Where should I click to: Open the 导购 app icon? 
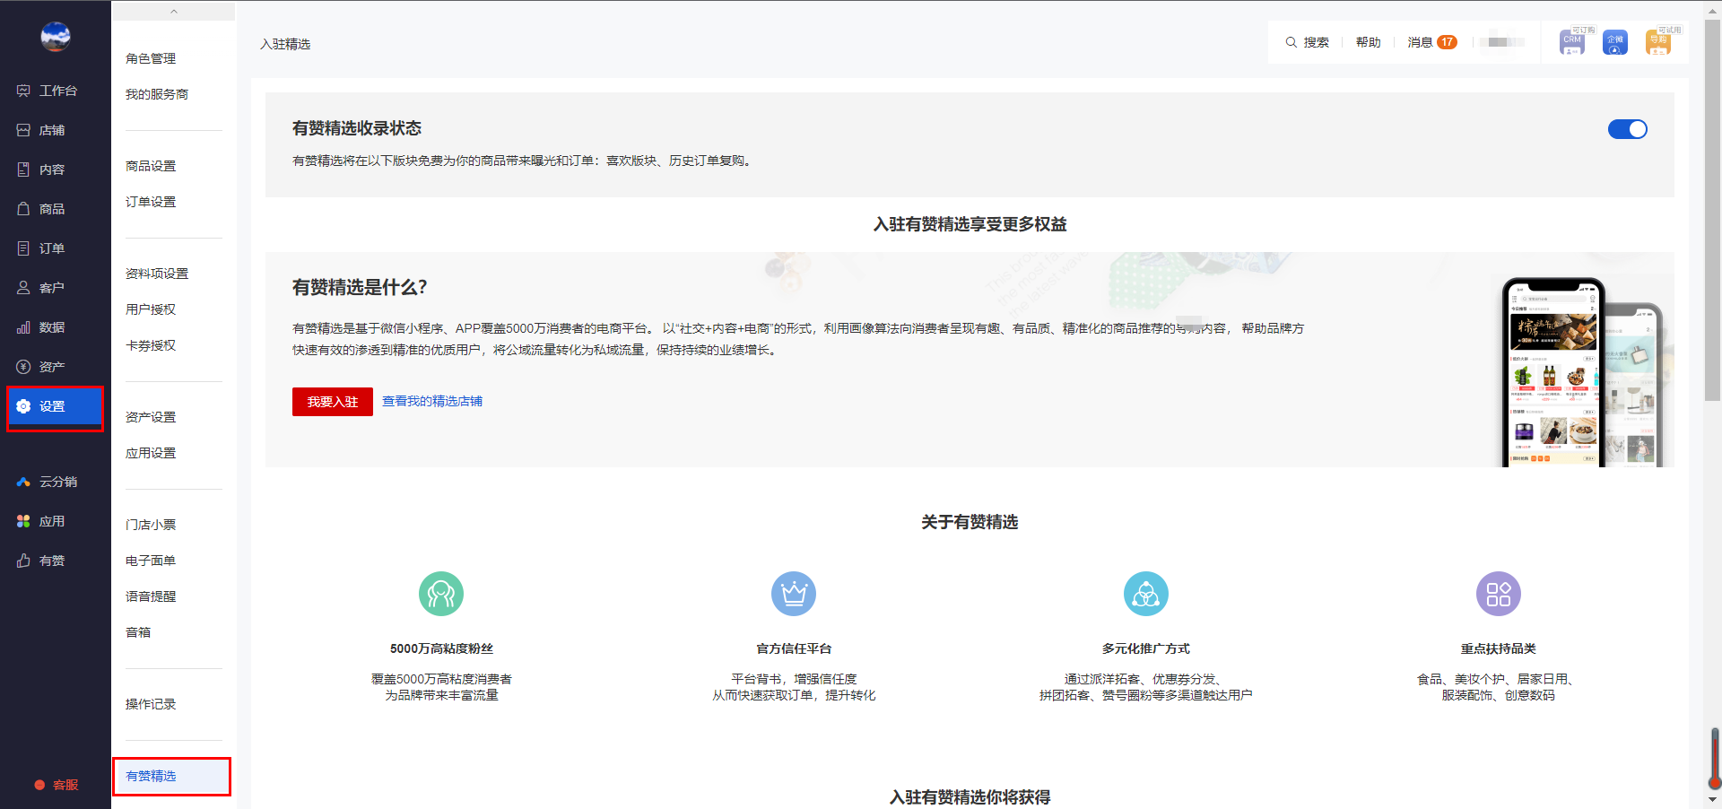click(1657, 42)
